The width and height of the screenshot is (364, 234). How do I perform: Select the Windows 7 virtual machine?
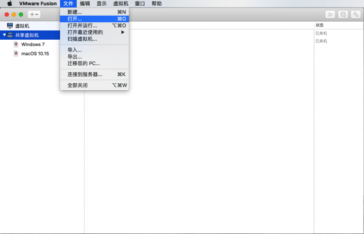click(33, 44)
